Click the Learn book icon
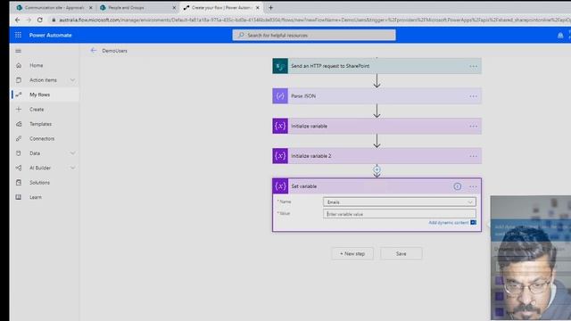 click(x=19, y=197)
